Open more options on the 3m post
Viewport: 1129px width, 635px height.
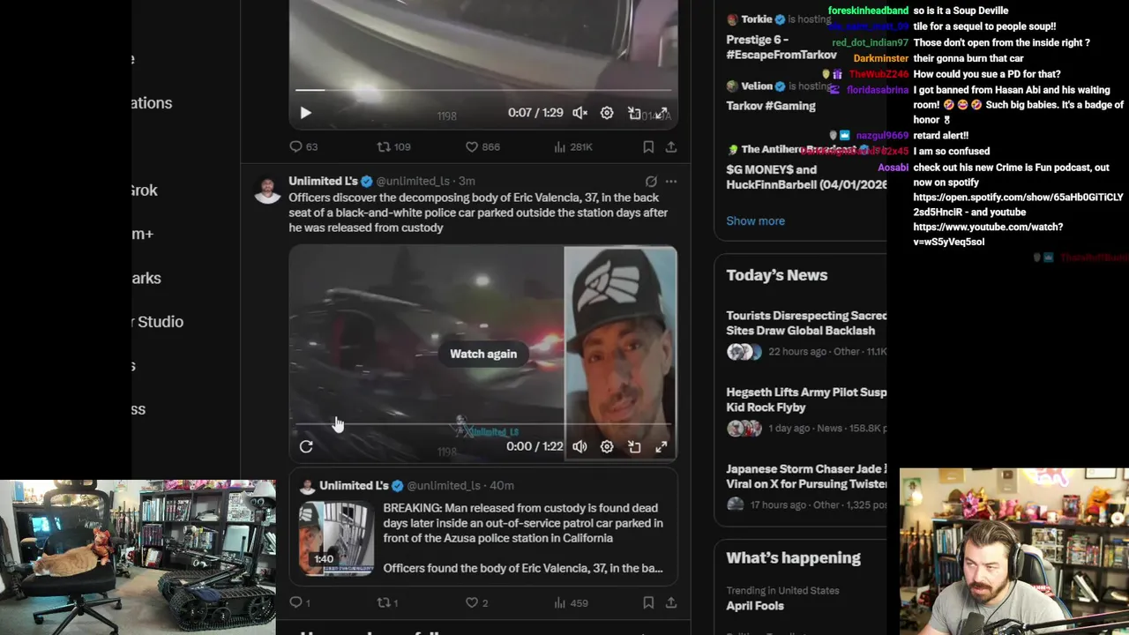pos(671,181)
